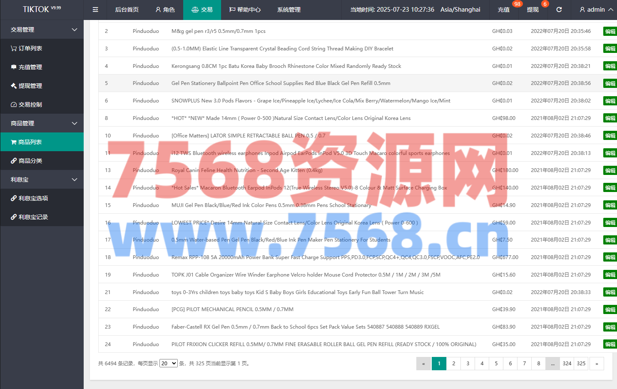617x389 pixels.
Task: Toggle the sidebar collapse hamburger icon
Action: point(95,10)
